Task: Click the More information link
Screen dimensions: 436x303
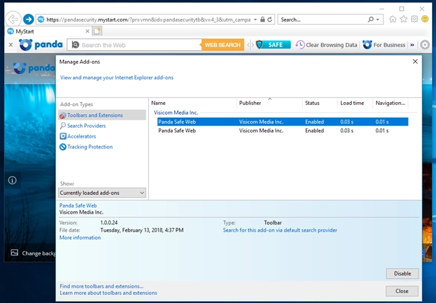Action: [x=80, y=237]
